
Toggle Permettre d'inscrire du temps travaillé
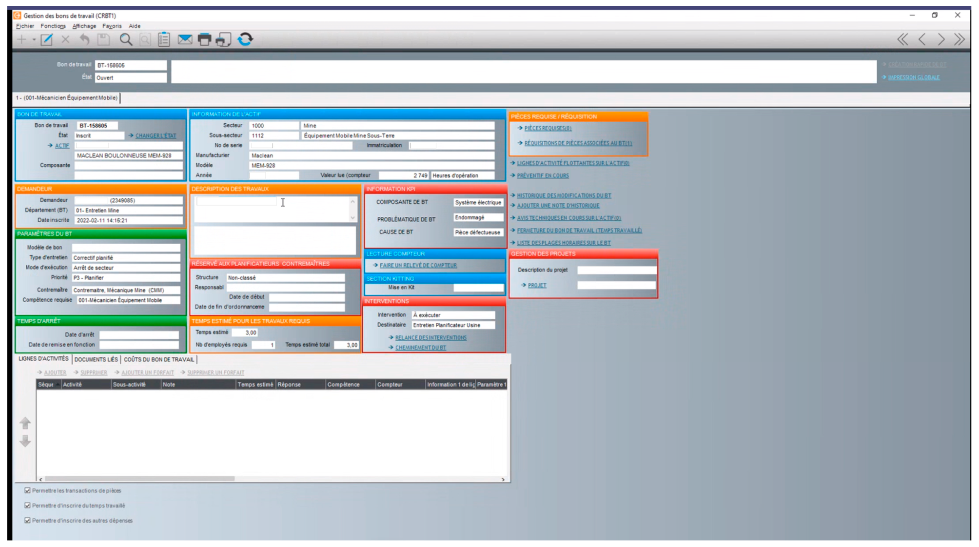(27, 505)
